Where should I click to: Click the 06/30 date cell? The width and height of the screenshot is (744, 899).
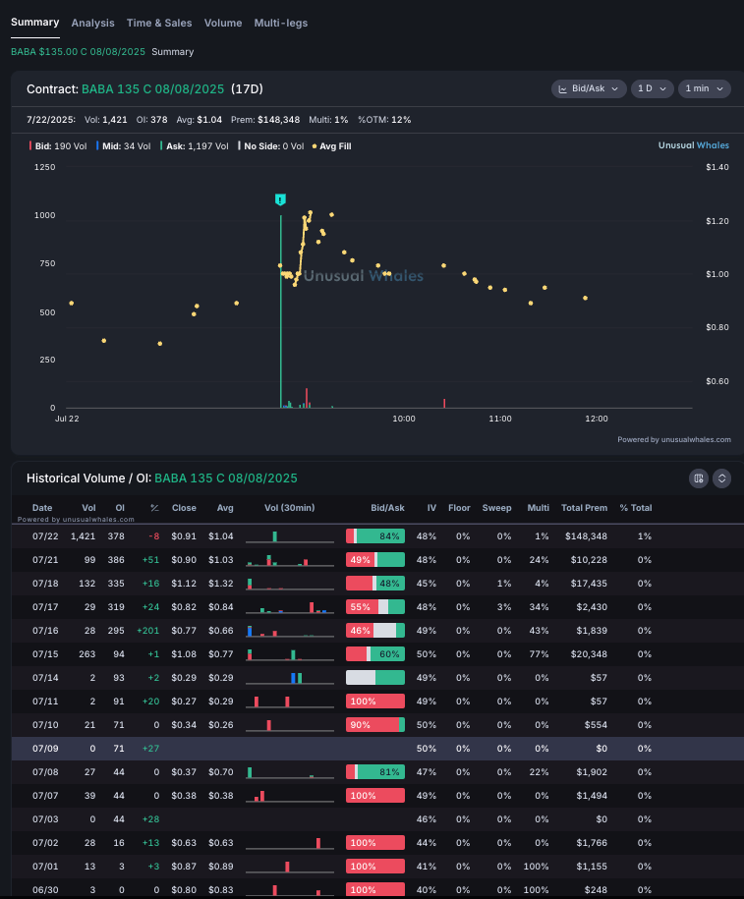pyautogui.click(x=45, y=890)
